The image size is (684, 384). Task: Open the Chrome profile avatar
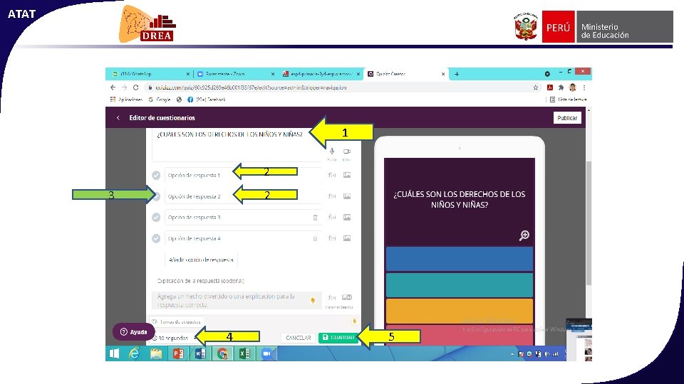coord(573,87)
